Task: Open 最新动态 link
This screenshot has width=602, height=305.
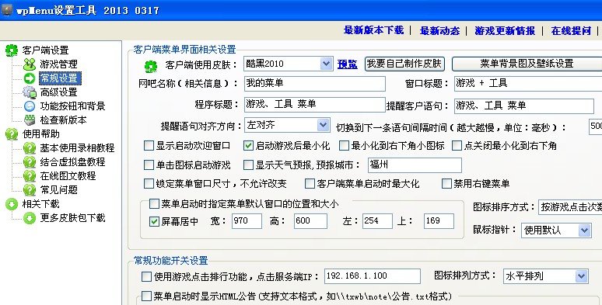Action: pos(439,30)
